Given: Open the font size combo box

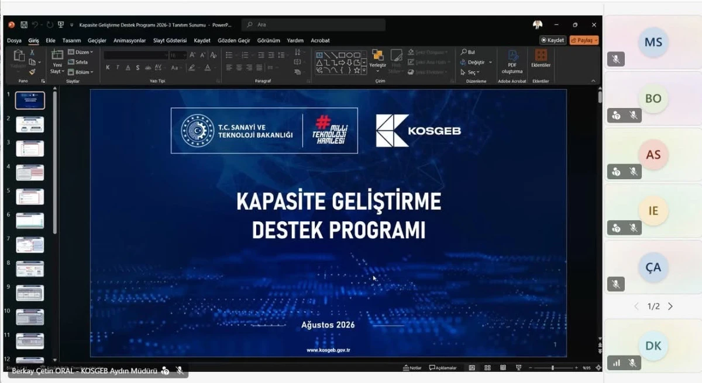Looking at the screenshot, I should 178,55.
